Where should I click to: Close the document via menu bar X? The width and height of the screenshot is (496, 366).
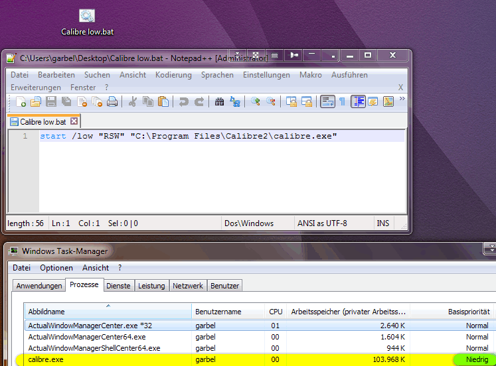coord(400,88)
